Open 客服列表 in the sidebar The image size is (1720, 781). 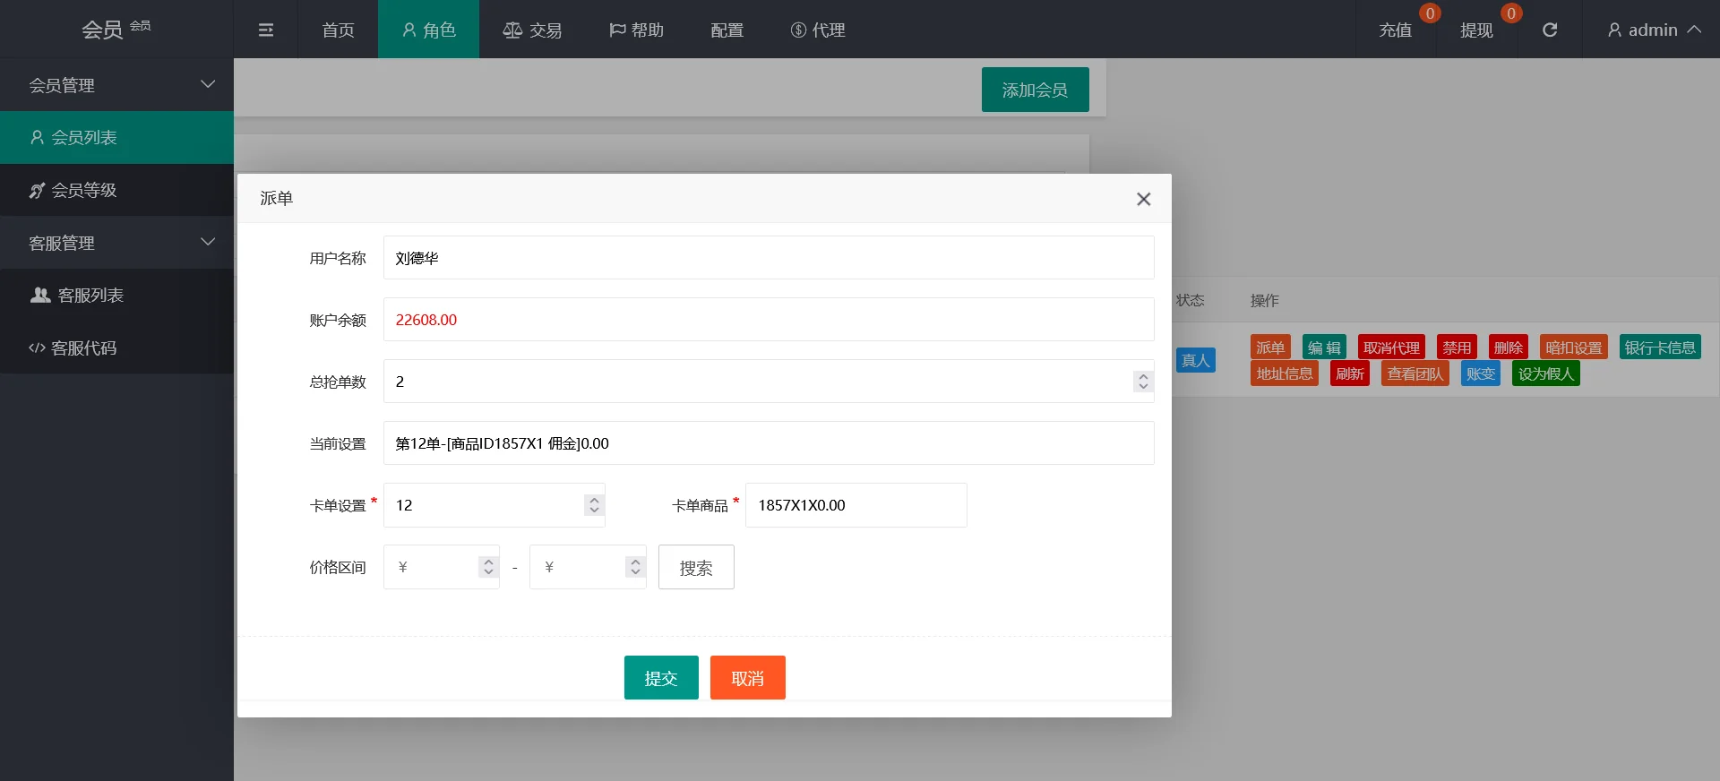tap(90, 296)
